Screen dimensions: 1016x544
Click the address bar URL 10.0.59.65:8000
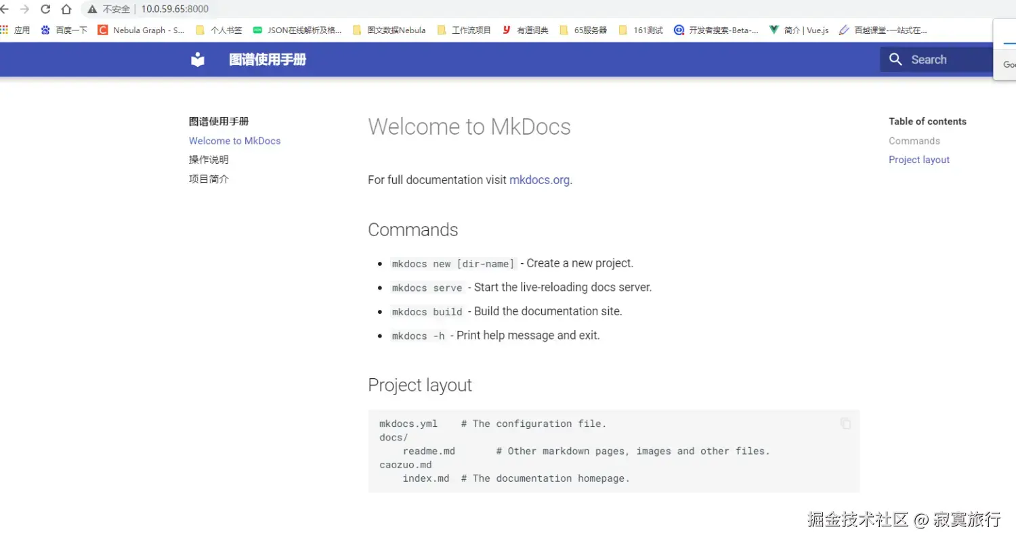tap(175, 9)
